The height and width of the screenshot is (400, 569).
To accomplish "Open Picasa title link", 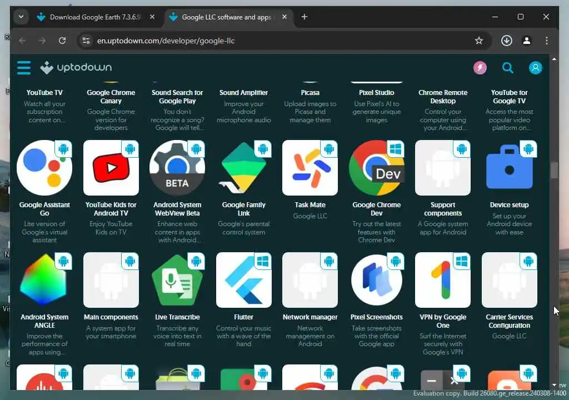I will tap(310, 93).
